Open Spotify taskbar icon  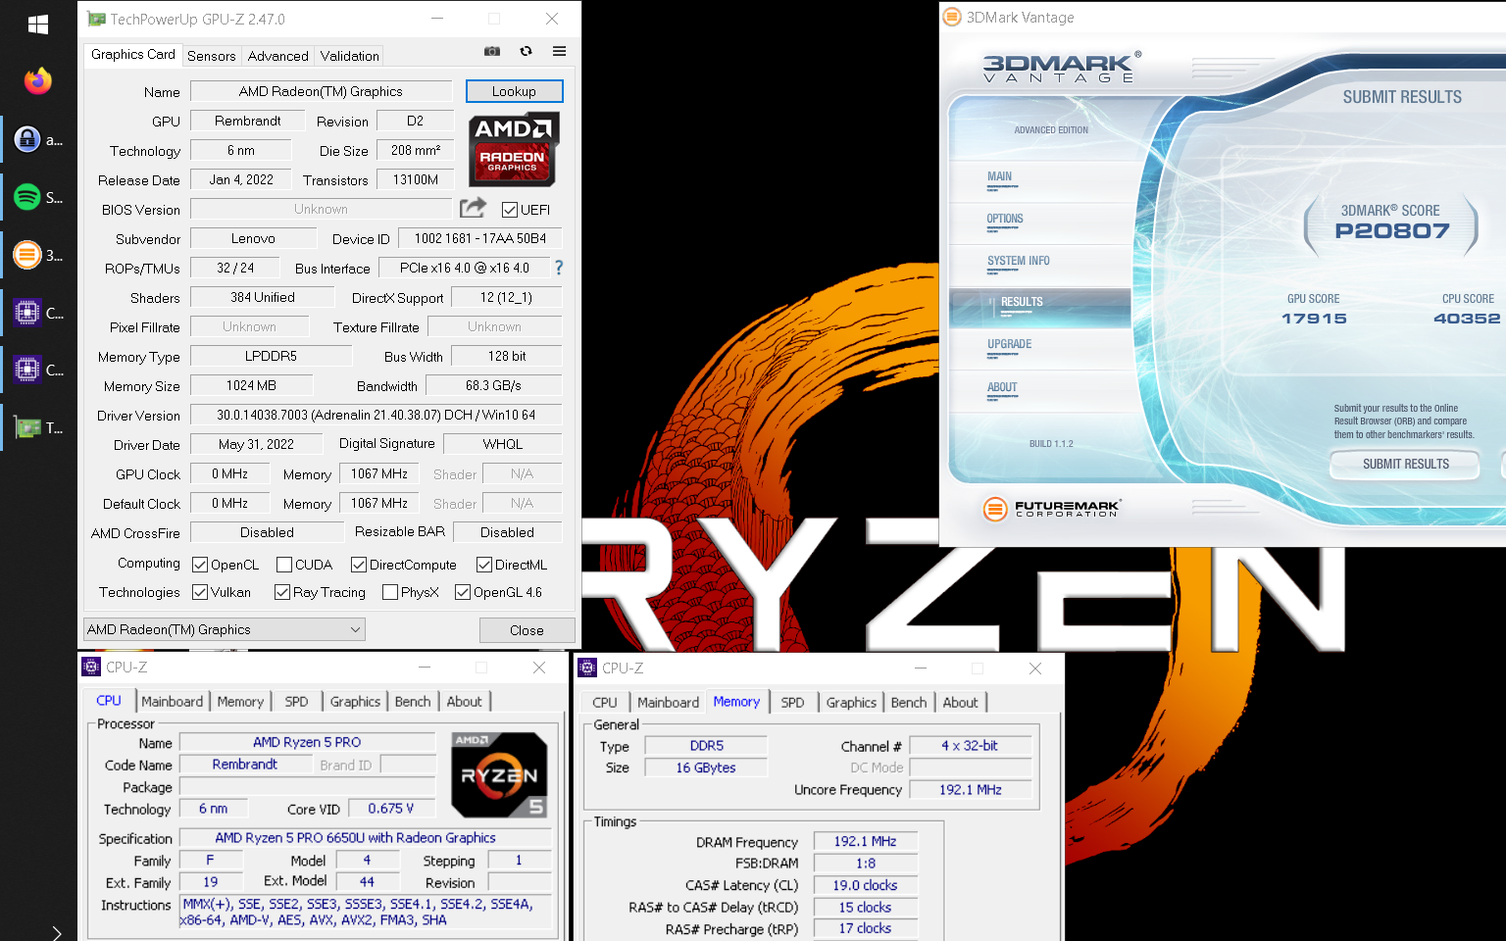coord(27,197)
